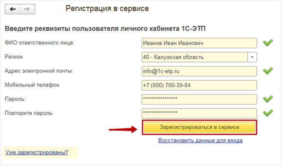This screenshot has width=283, height=166.
Task: Click green checkmark beside the email field
Action: (x=268, y=71)
